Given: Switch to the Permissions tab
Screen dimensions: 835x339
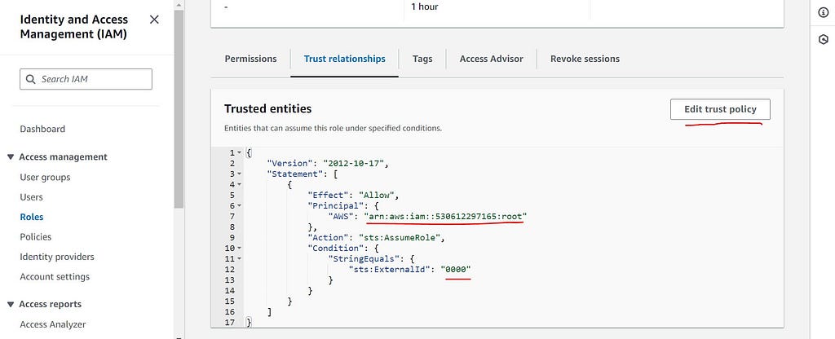Looking at the screenshot, I should click(251, 59).
